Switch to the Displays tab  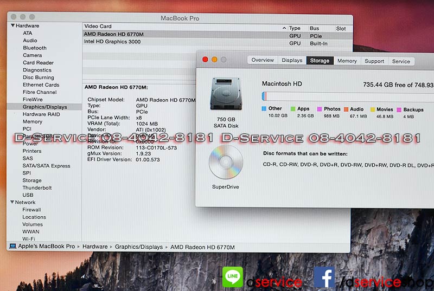click(x=292, y=60)
